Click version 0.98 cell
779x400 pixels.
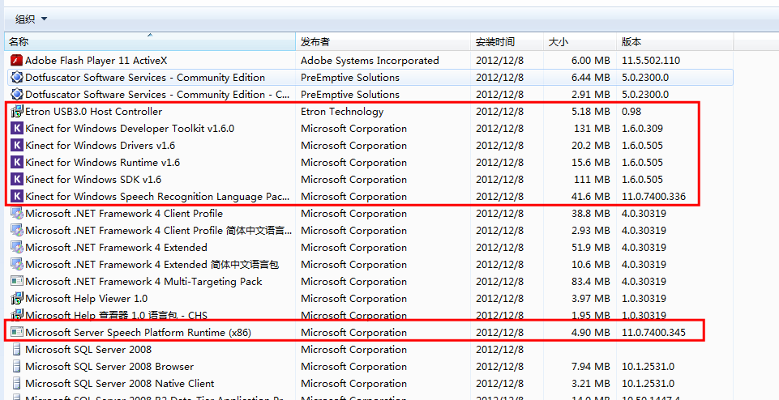pyautogui.click(x=631, y=112)
